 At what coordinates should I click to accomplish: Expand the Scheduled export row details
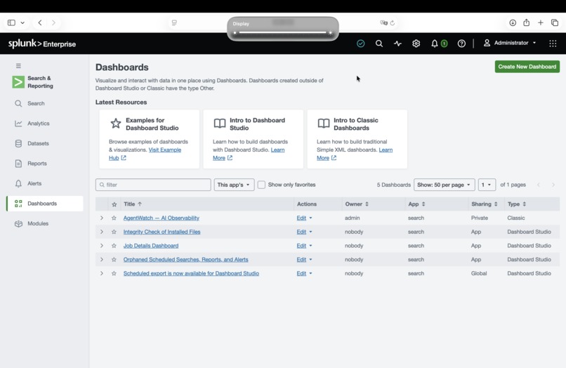[x=102, y=273]
